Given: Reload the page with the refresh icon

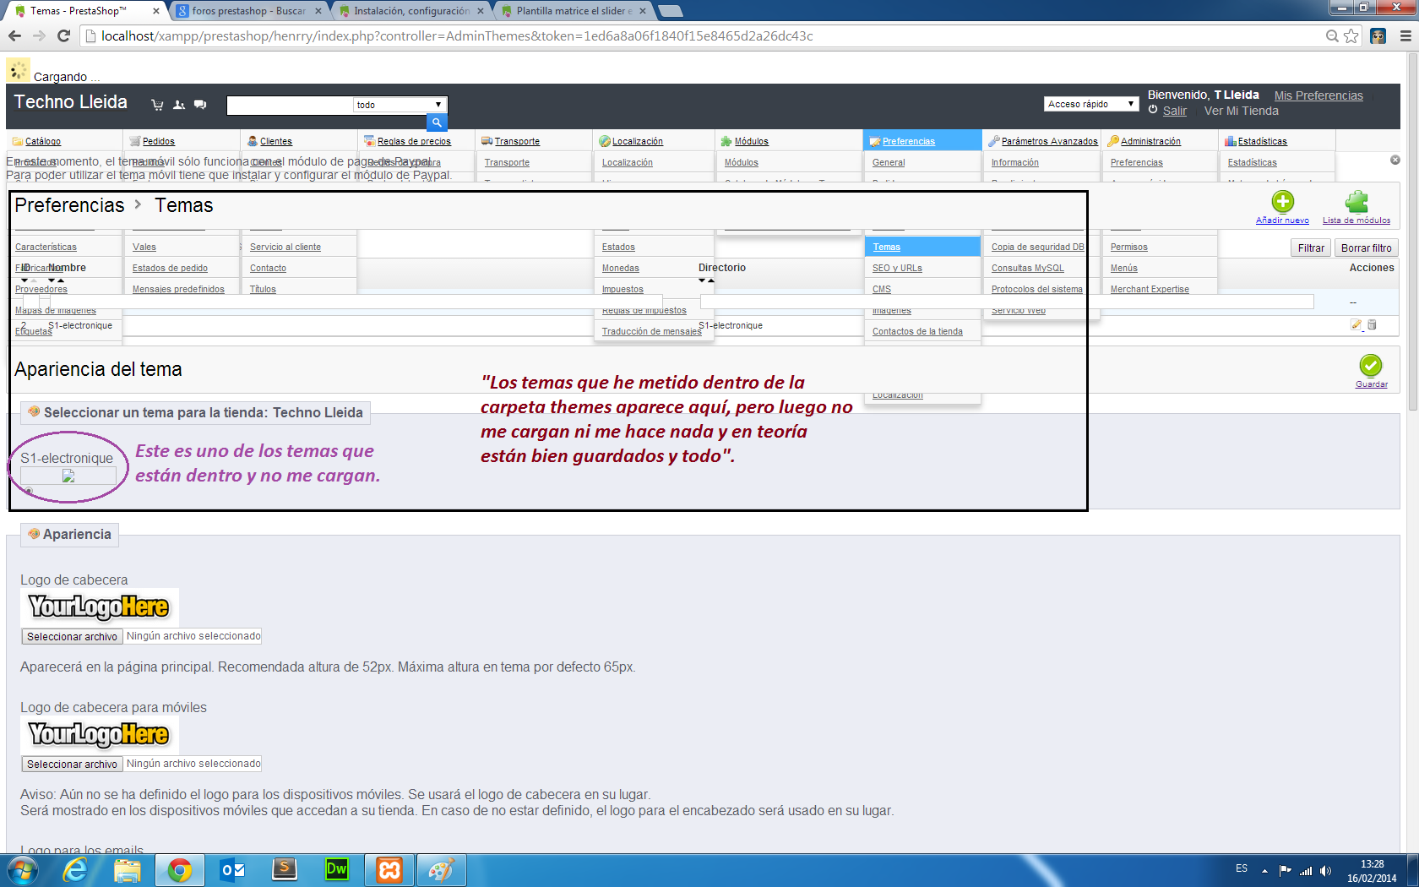Looking at the screenshot, I should point(63,35).
